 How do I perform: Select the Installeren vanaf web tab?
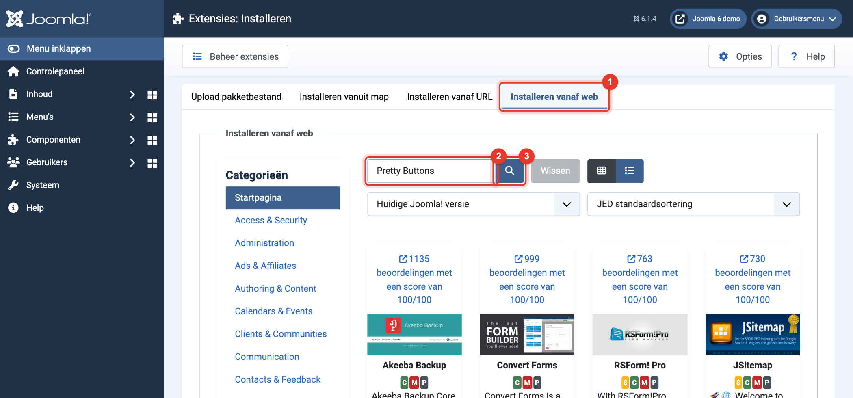click(554, 97)
